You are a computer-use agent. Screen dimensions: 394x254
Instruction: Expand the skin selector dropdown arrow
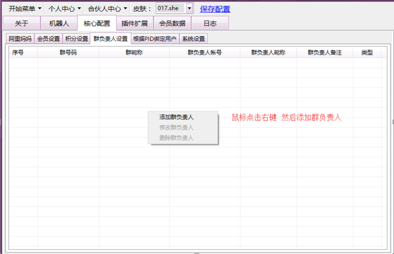coord(189,9)
